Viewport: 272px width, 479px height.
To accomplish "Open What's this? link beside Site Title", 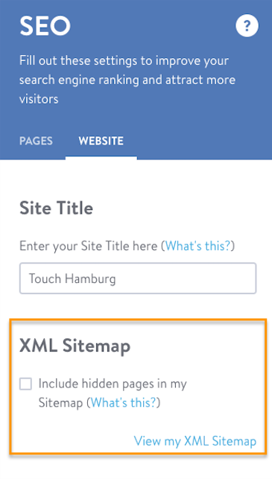I will click(x=197, y=245).
